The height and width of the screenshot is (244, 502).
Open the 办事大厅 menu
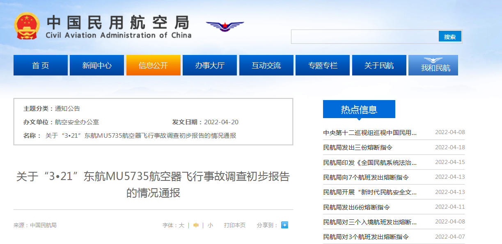[x=210, y=65]
